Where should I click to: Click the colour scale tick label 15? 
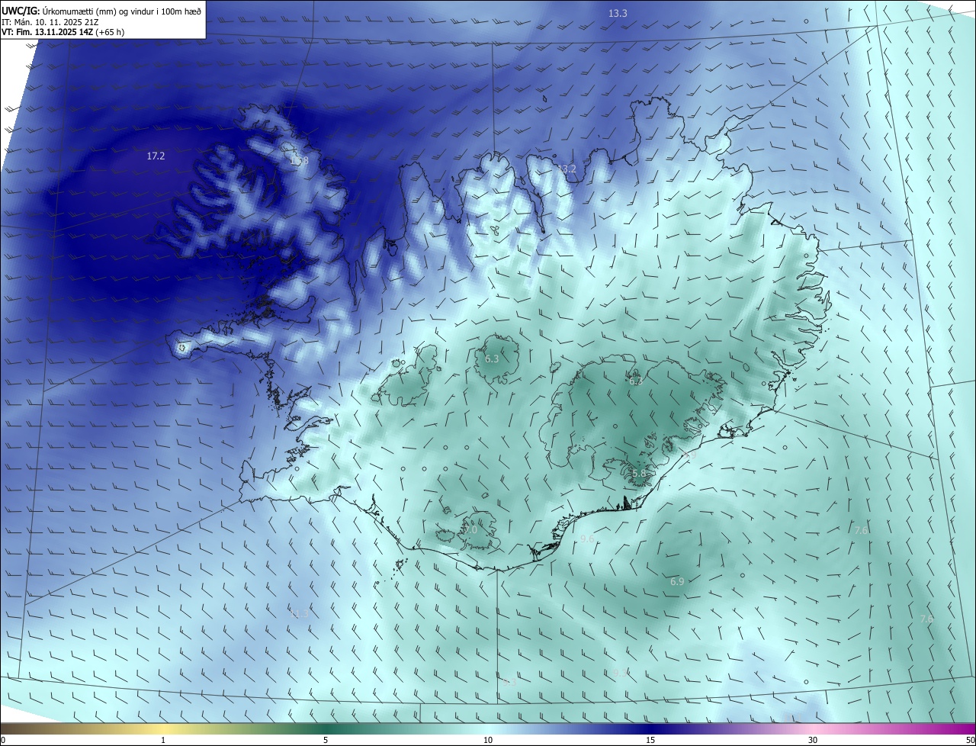650,740
